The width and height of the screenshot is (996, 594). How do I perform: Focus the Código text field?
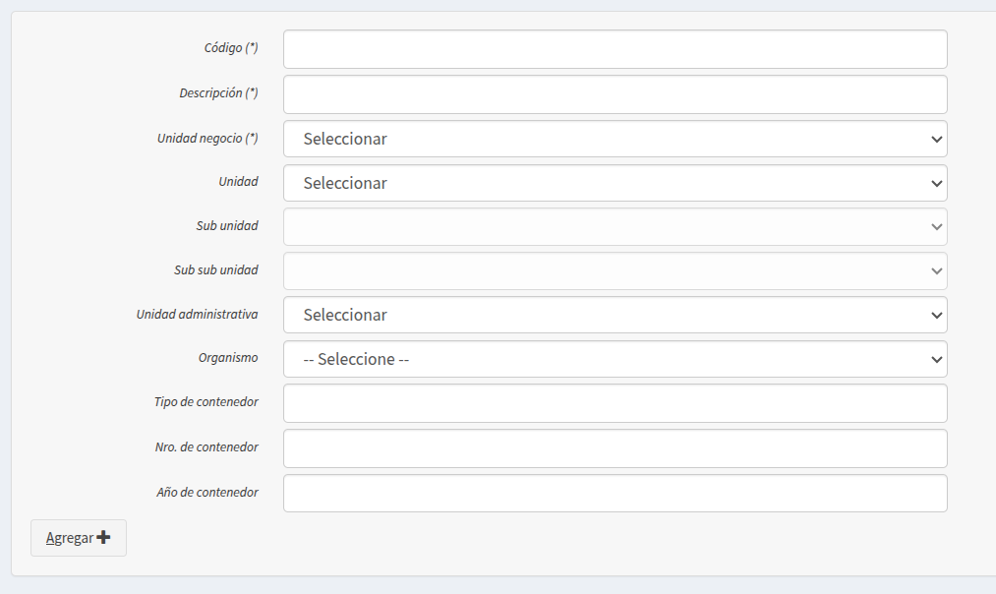[615, 49]
